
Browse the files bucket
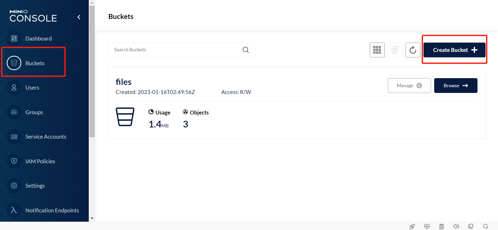[x=455, y=86]
